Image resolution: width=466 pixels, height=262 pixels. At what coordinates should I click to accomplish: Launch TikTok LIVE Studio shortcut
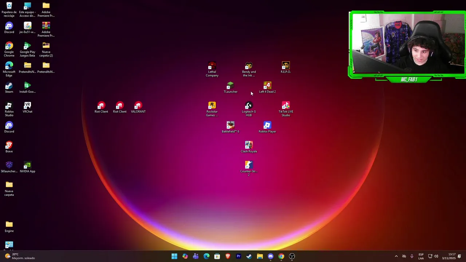286,109
